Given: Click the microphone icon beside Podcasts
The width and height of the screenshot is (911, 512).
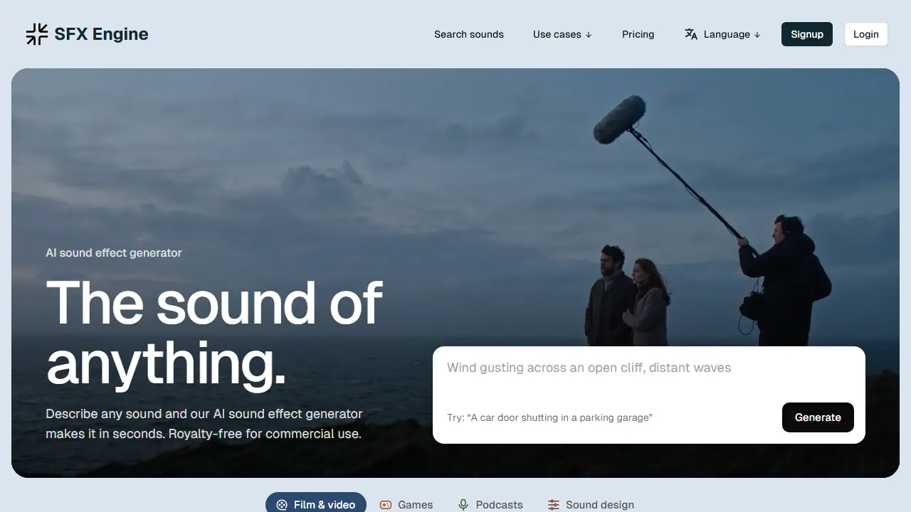Looking at the screenshot, I should (x=463, y=505).
